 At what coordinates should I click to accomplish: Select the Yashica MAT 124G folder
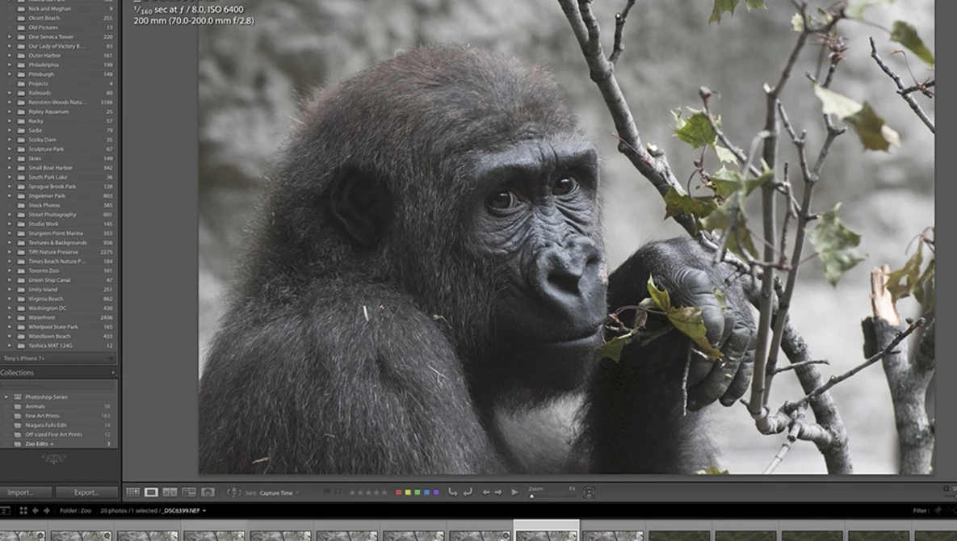59,346
